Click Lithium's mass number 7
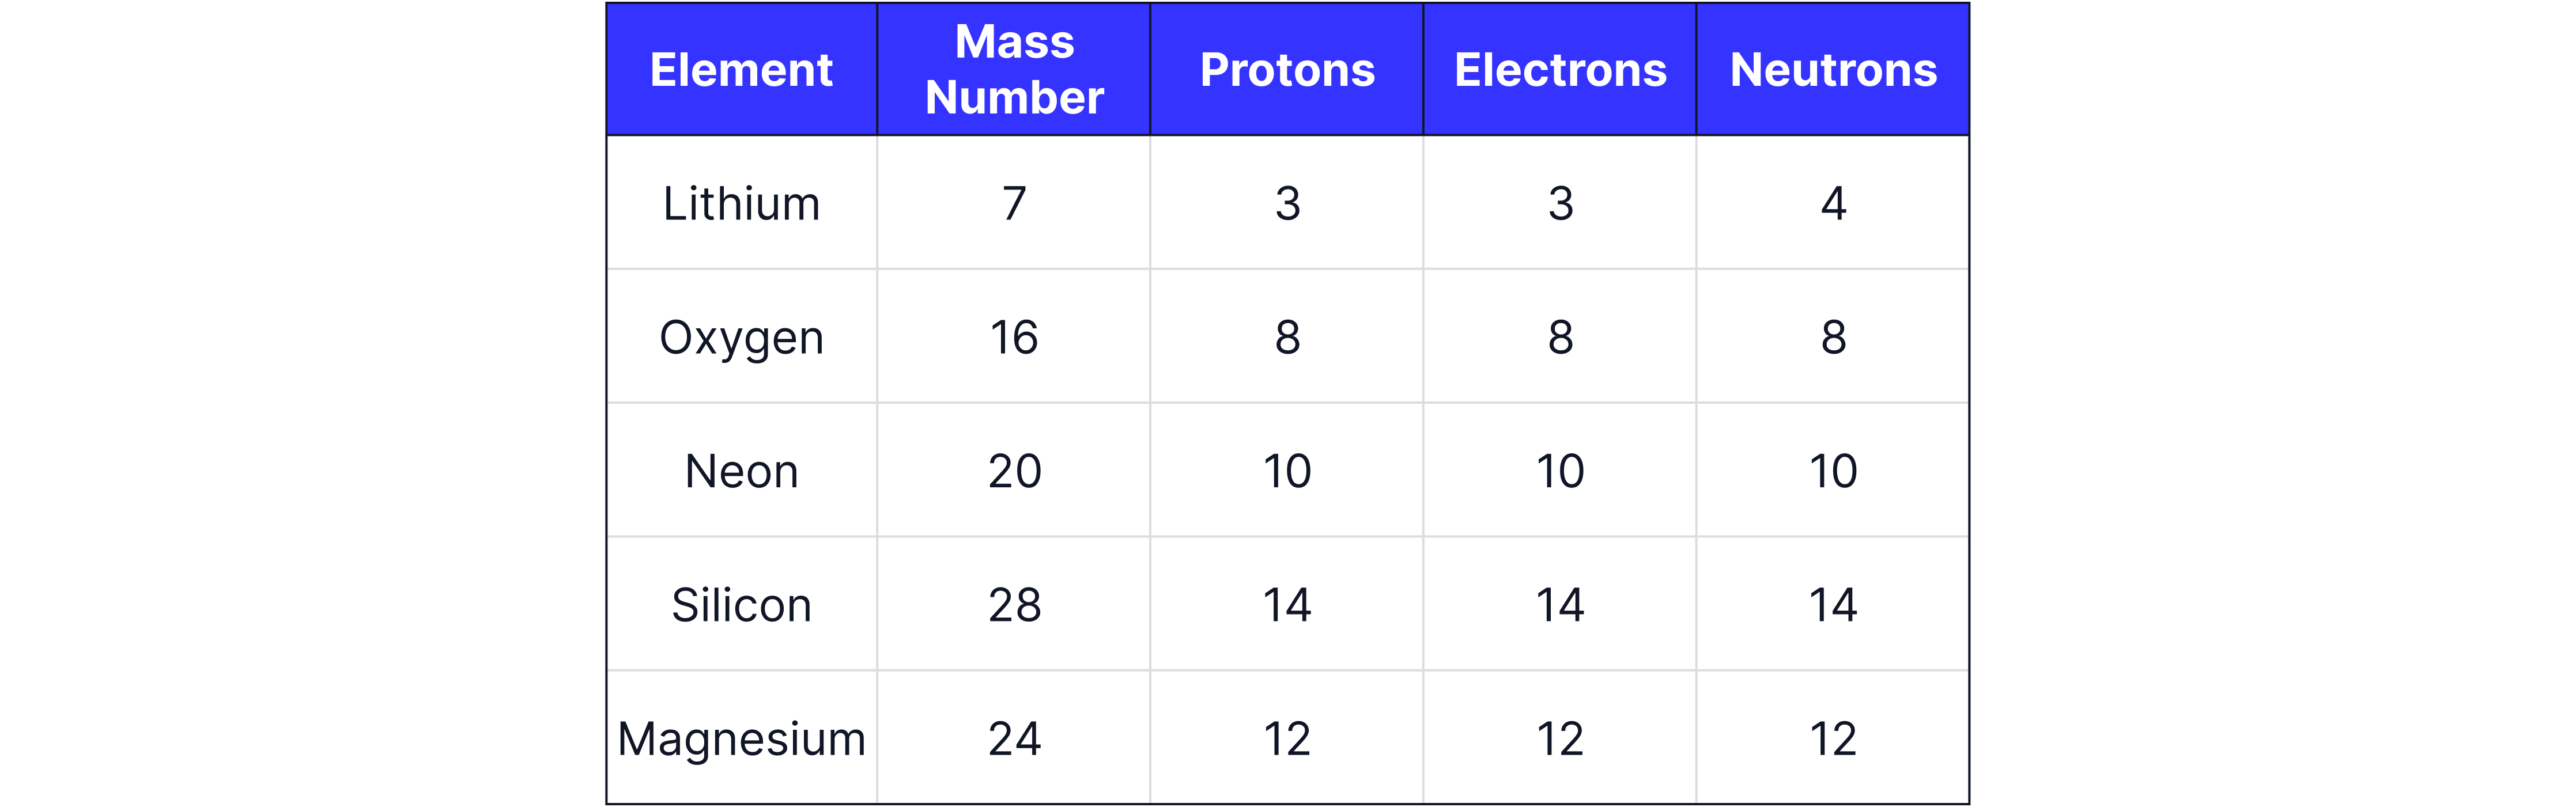Viewport: 2576px width, 807px height. click(x=1014, y=204)
